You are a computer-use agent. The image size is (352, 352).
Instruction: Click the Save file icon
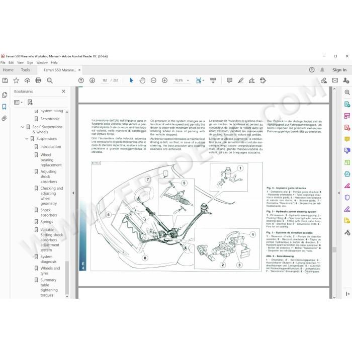tap(5, 80)
